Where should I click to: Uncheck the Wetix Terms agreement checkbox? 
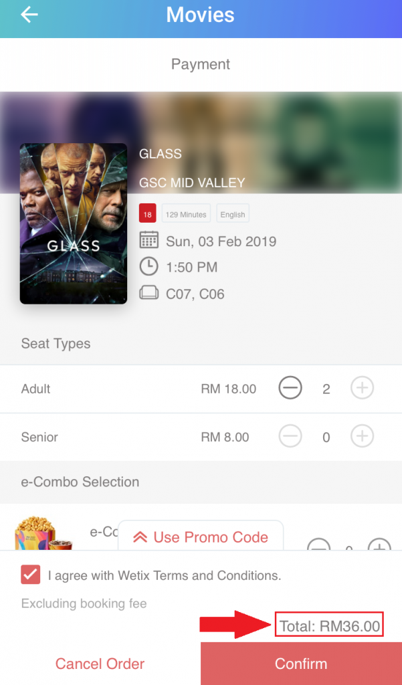31,575
